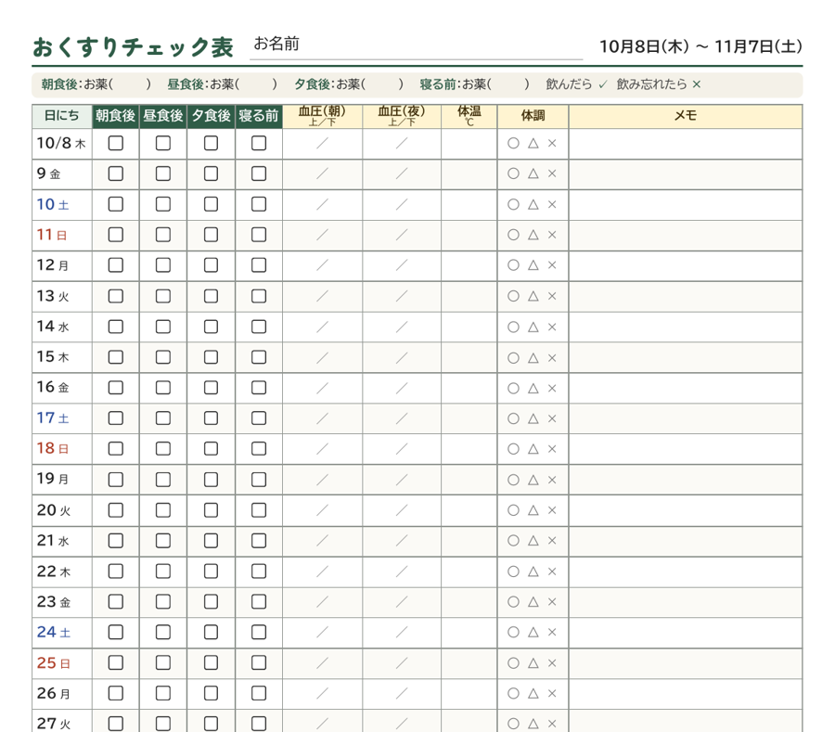The image size is (835, 732).
Task: Click the 寝る前 column header
Action: (x=259, y=116)
